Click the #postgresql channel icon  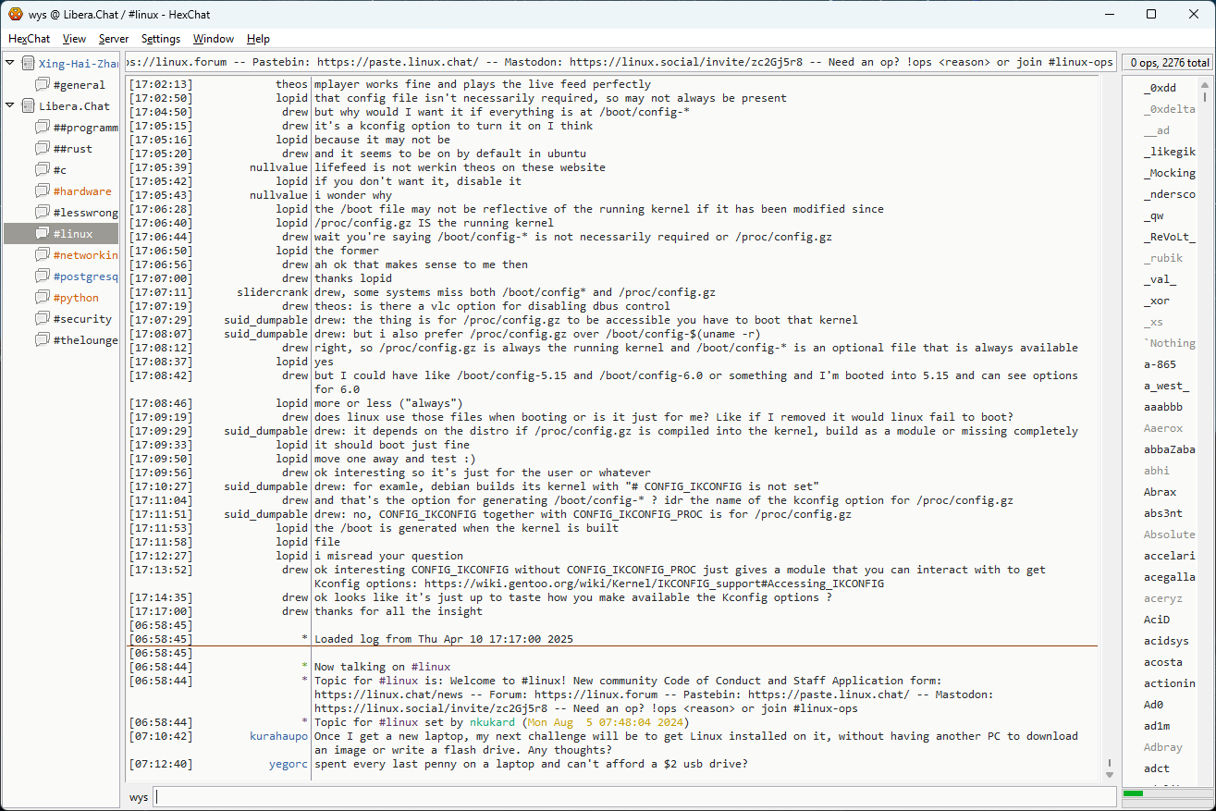coord(43,276)
